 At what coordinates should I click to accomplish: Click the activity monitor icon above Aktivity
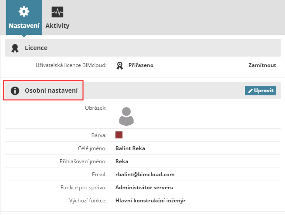tap(57, 12)
